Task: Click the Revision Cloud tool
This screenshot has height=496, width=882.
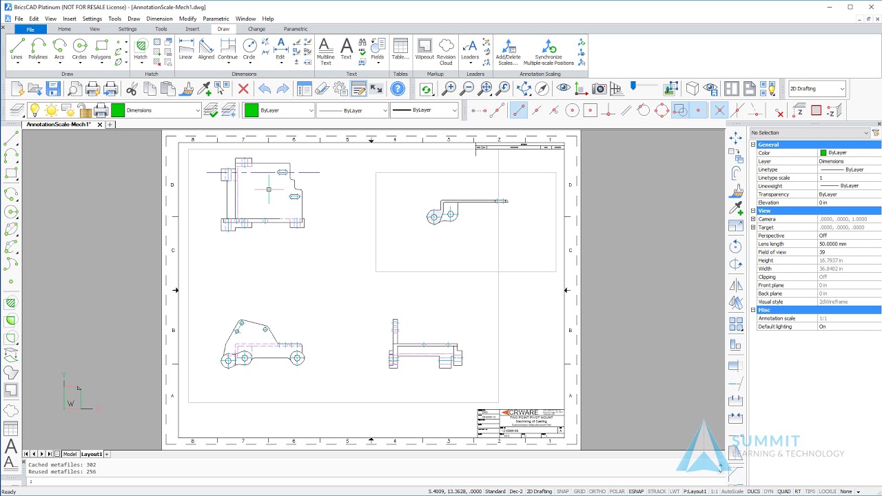Action: pyautogui.click(x=447, y=51)
